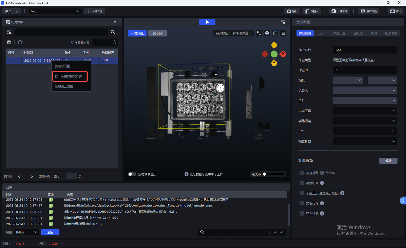Click the select-all checklist icon

9,42
